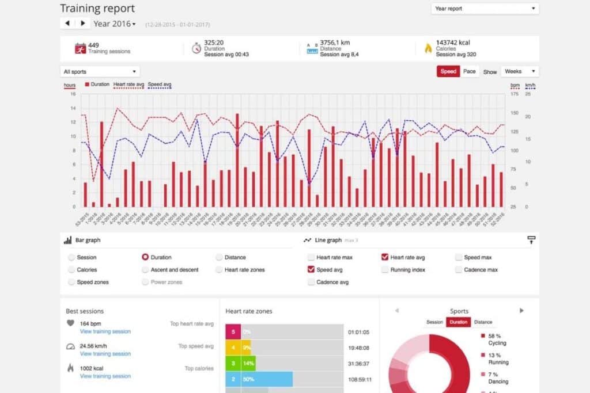
Task: Select the Distance tab in Sports
Action: [483, 322]
